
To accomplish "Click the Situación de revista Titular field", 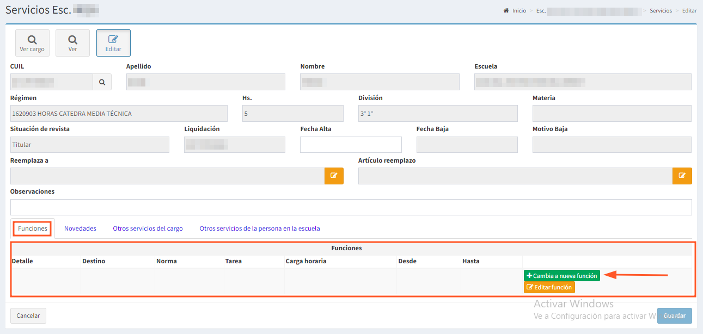I will tap(90, 145).
